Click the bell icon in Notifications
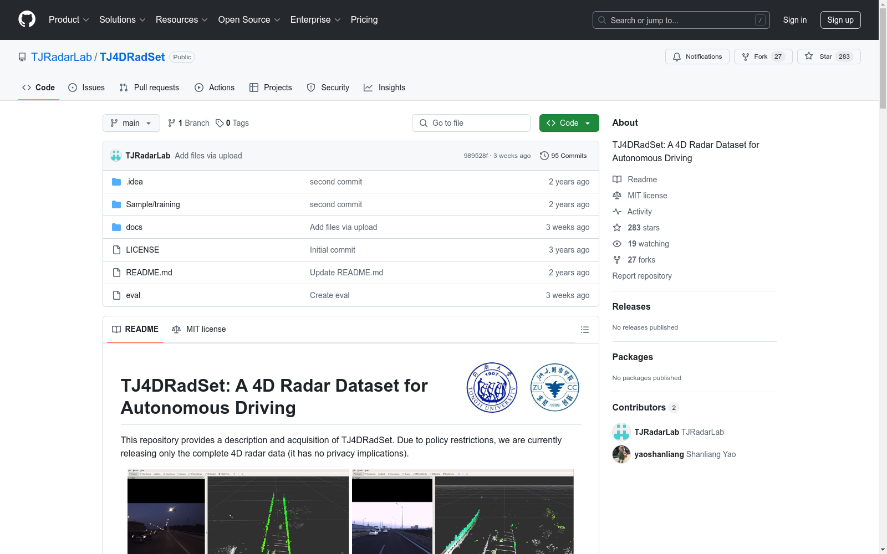887x554 pixels. point(677,57)
